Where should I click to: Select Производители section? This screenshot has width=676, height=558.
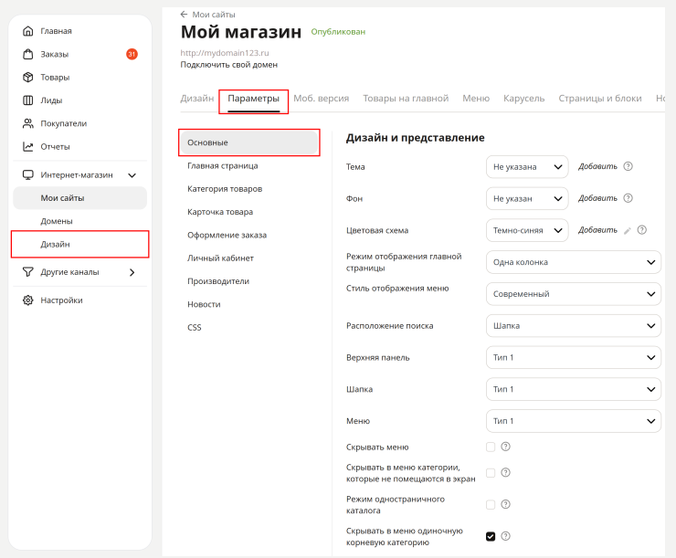pos(218,281)
